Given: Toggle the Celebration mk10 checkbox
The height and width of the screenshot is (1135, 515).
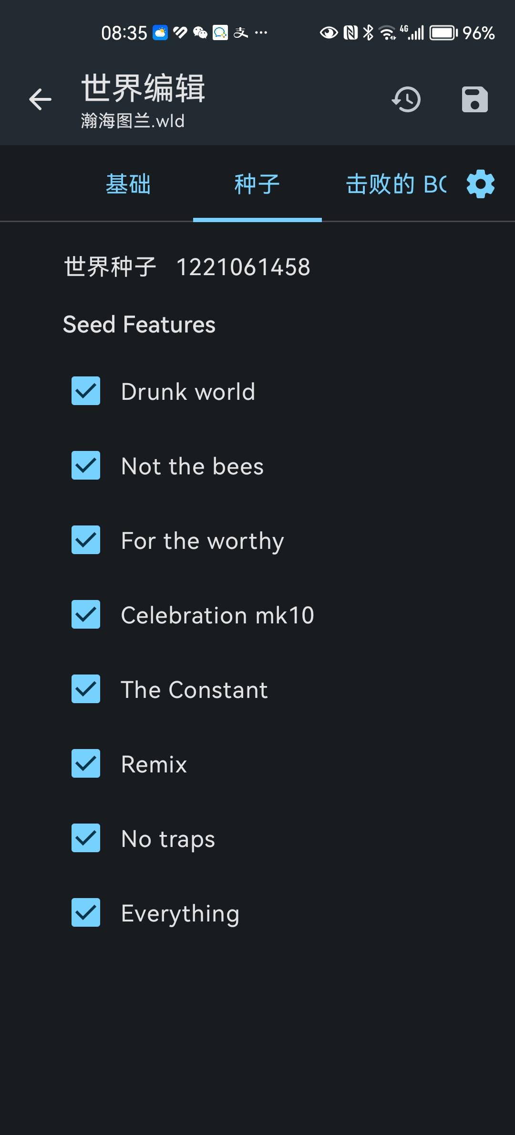Looking at the screenshot, I should click(86, 614).
